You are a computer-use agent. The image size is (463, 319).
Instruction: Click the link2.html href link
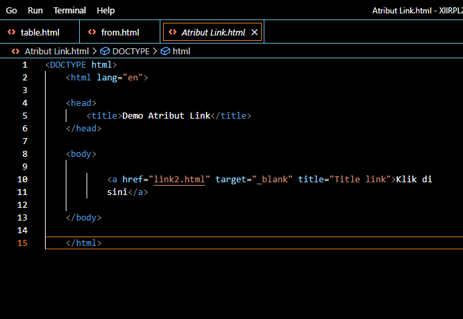(179, 179)
